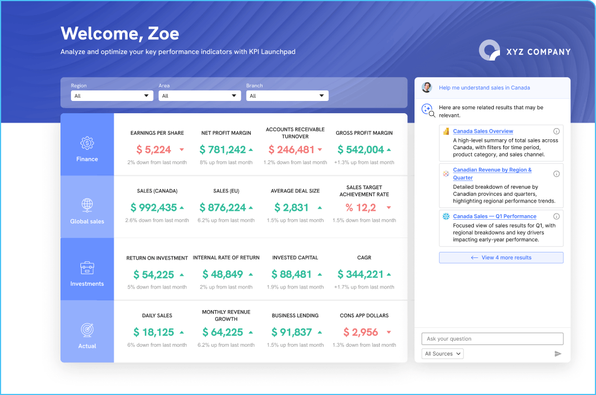Screen dimensions: 596x395
Task: Click View 4 more results
Action: pos(501,257)
